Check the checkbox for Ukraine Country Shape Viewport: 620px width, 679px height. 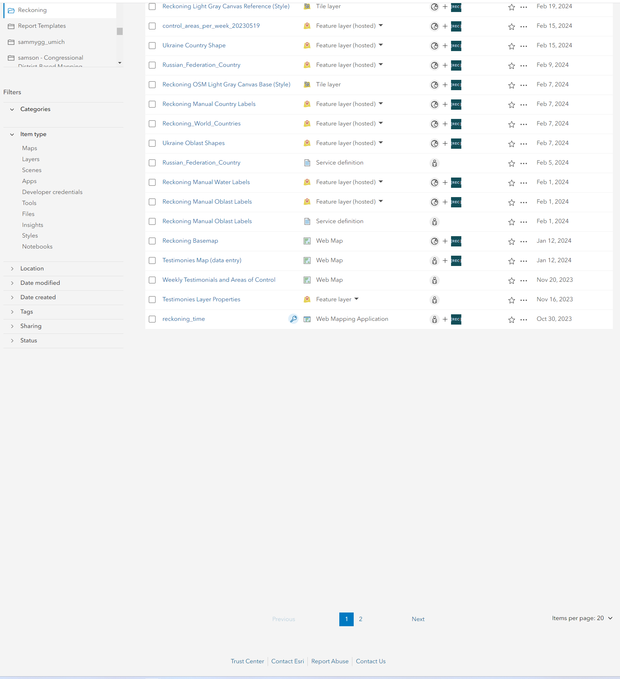152,46
